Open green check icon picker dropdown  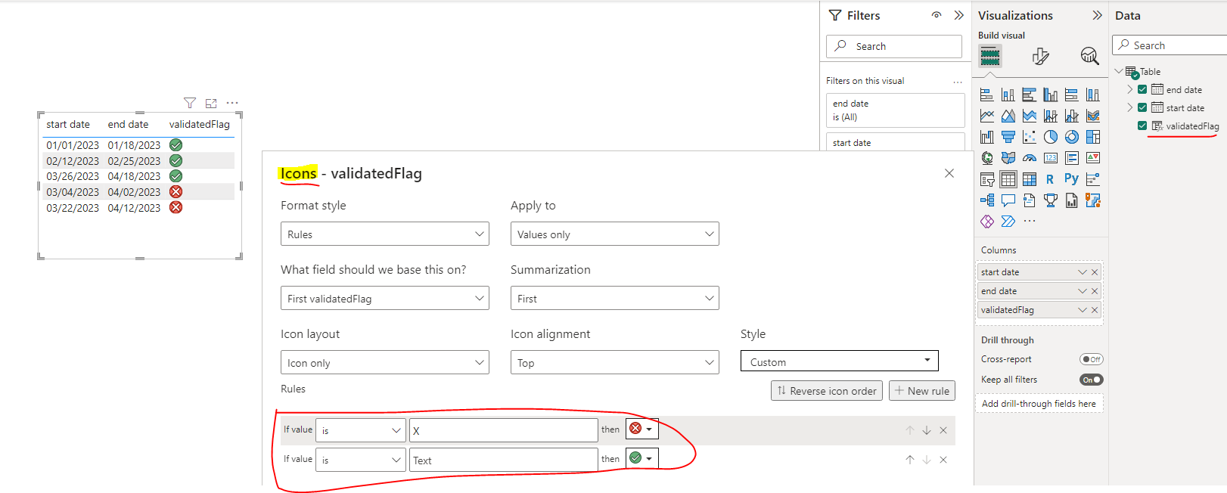pyautogui.click(x=642, y=458)
